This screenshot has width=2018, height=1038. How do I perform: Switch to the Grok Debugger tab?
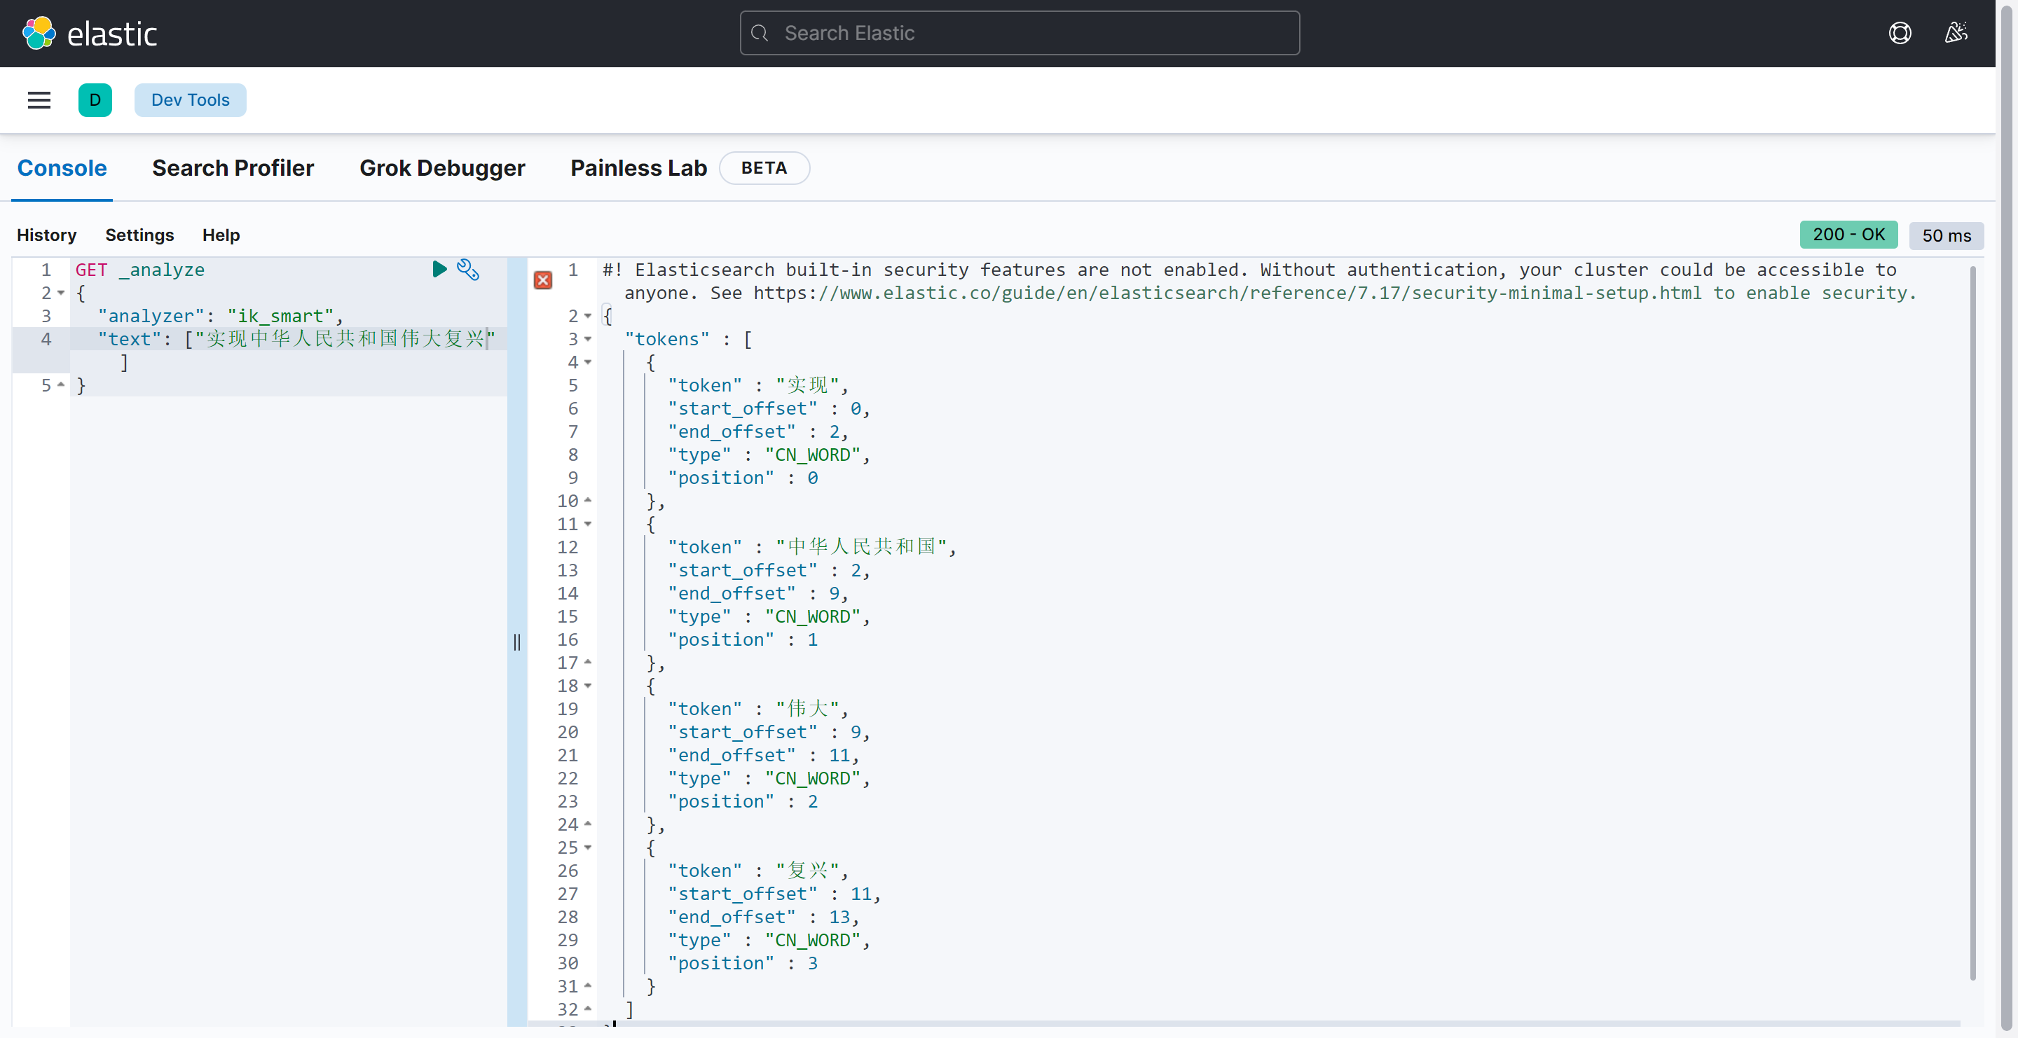[442, 168]
